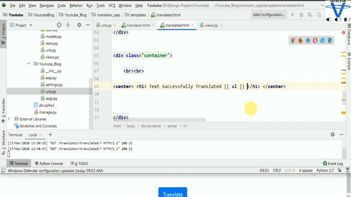This screenshot has height=197, width=351.
Task: Click the blue Translate button
Action: click(173, 192)
